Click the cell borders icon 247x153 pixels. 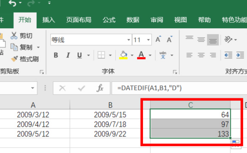click(x=101, y=55)
